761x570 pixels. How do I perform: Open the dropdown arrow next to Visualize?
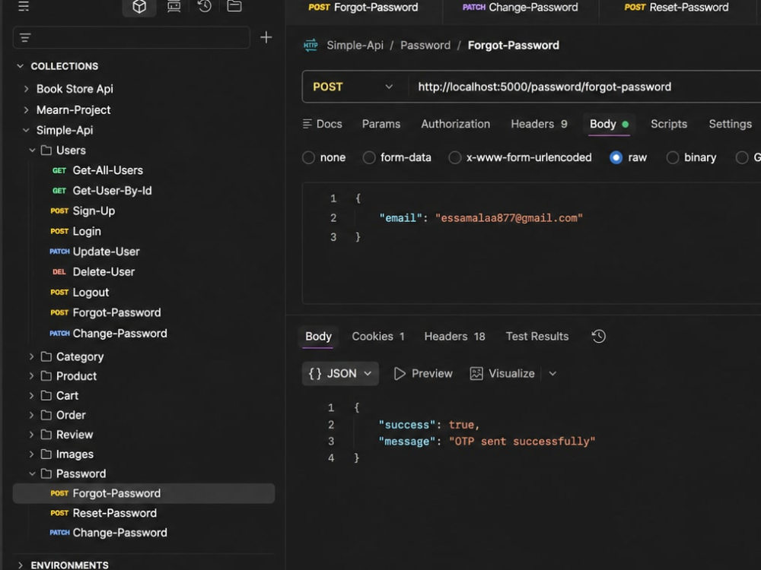(x=552, y=374)
